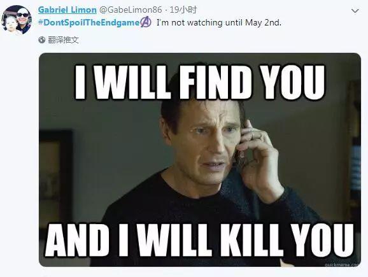Click the "AND I WILL KILL YOU" caption
The image size is (368, 277).
click(x=199, y=239)
